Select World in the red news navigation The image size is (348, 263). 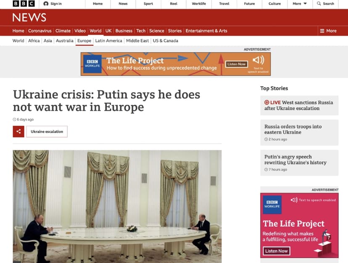coord(95,31)
